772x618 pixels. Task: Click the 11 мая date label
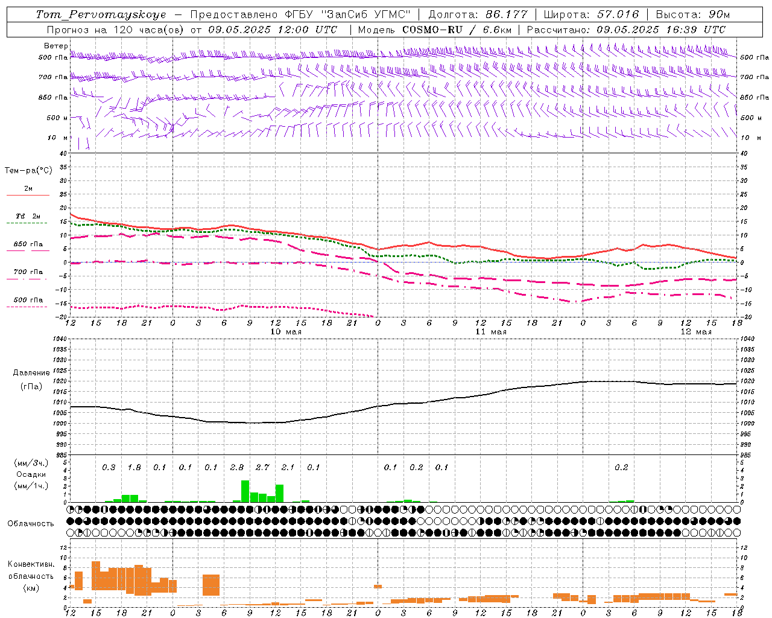coord(491,331)
